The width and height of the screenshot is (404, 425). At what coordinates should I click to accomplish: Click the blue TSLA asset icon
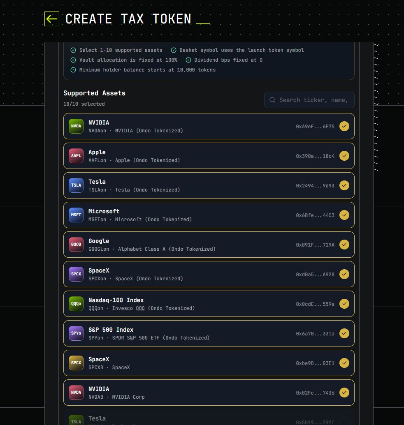point(76,185)
